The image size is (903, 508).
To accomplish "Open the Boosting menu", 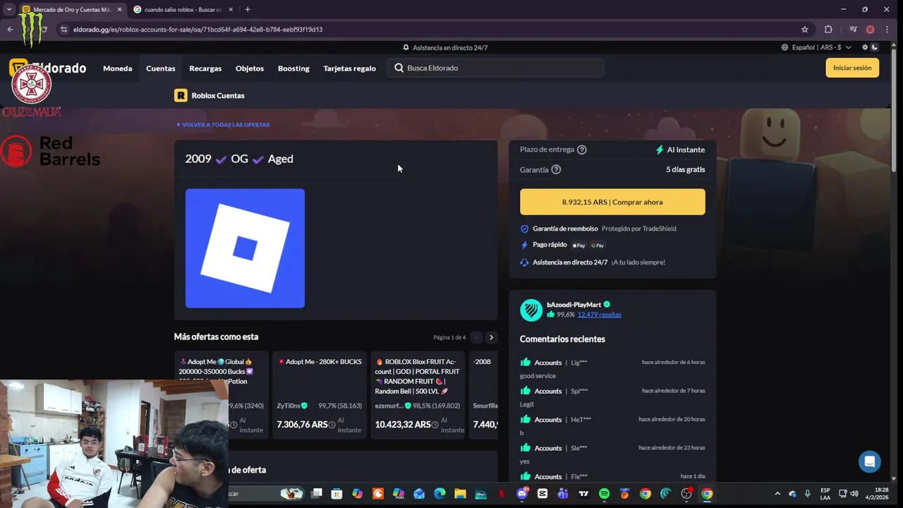I will click(x=293, y=68).
